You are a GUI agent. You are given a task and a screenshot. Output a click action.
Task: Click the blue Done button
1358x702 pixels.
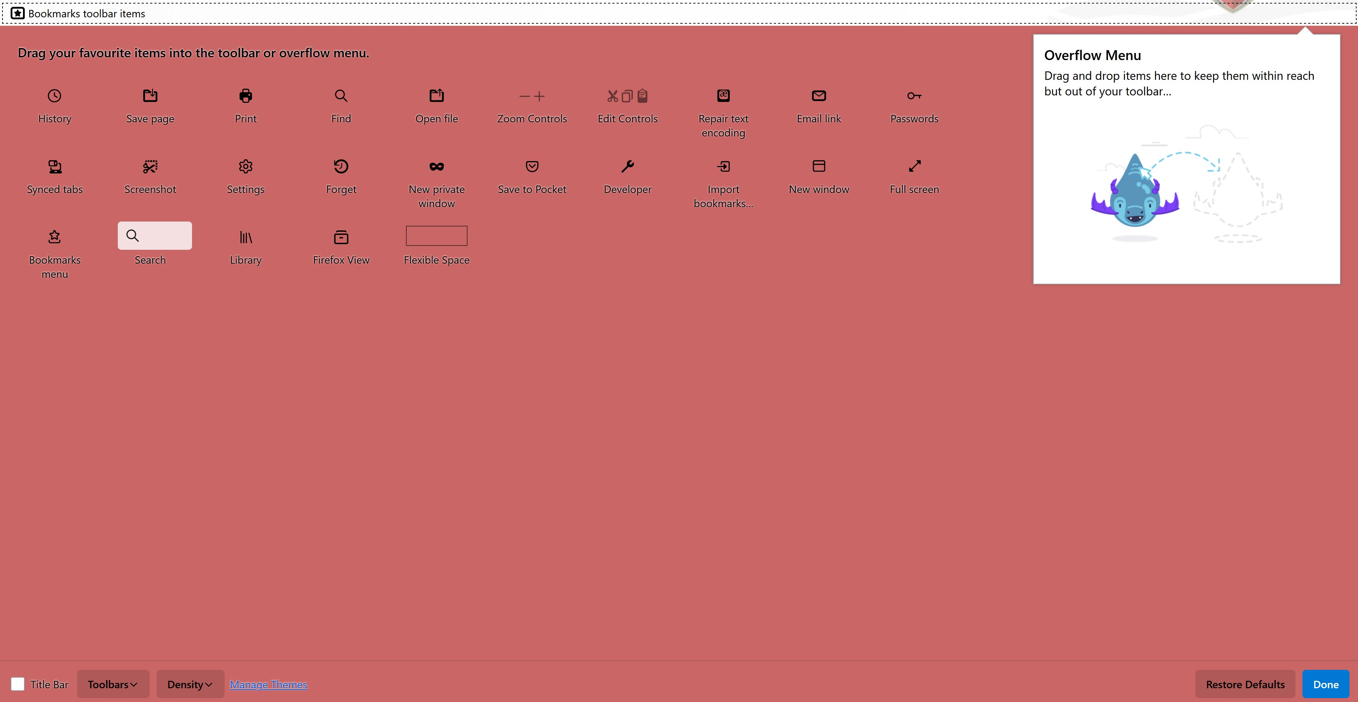click(1325, 684)
